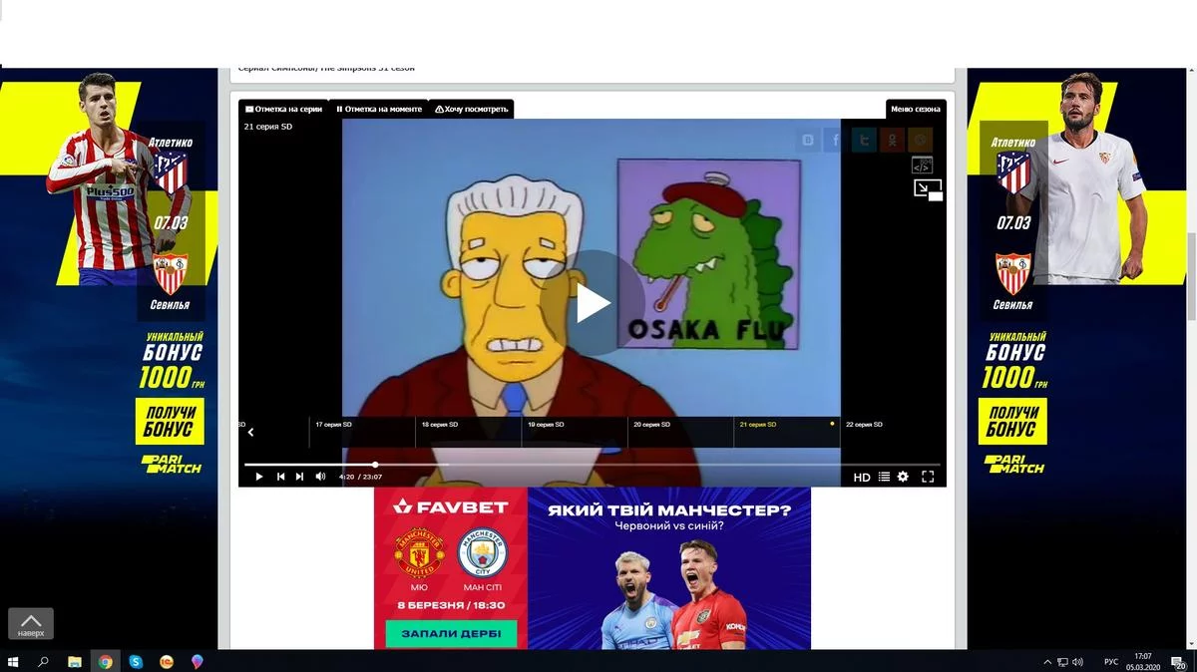The width and height of the screenshot is (1197, 672).
Task: Select the Отметка на серии tab
Action: tap(283, 109)
